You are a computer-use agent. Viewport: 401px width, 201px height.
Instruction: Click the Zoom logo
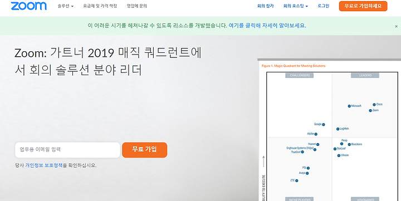click(28, 6)
